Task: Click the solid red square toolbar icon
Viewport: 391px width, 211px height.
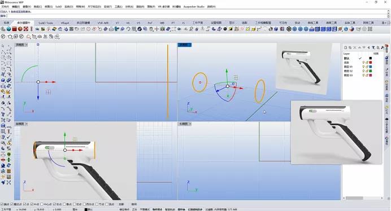Action: click(x=15, y=29)
